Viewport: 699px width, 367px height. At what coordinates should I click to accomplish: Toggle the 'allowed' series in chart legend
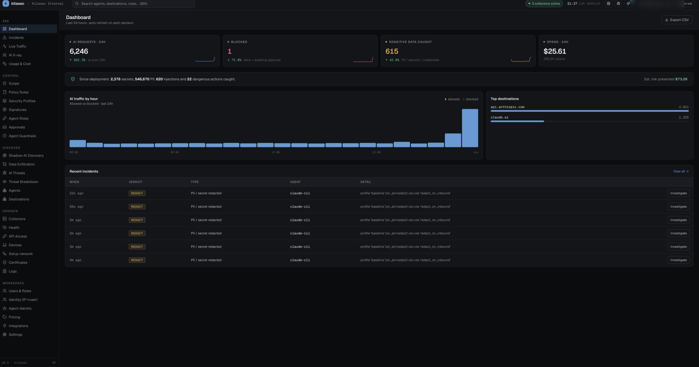452,99
